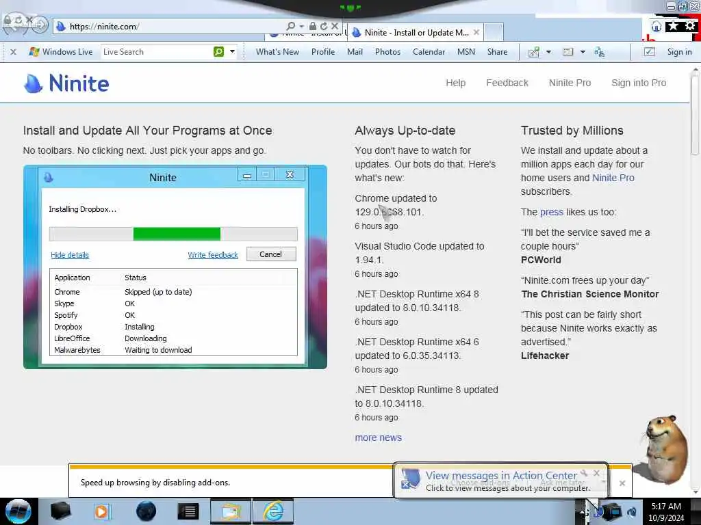
Task: Refresh the page using address bar icon
Action: click(x=324, y=27)
